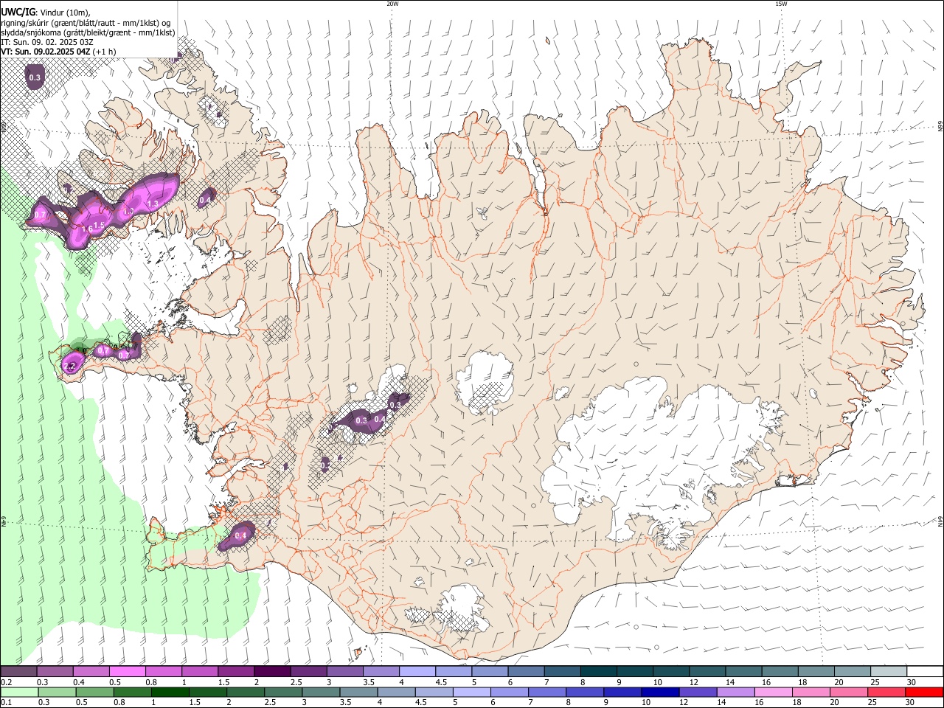The height and width of the screenshot is (708, 944).
Task: Click the "UWC/IG" title text
Action: (x=18, y=12)
